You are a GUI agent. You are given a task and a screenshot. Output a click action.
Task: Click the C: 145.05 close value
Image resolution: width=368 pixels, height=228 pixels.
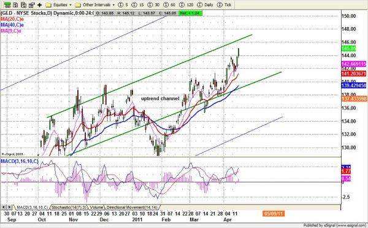pos(167,13)
